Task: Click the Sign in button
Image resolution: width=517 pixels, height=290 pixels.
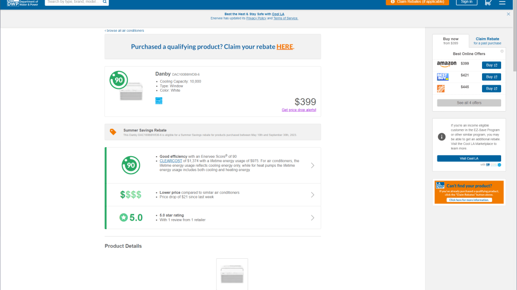Action: 467,2
